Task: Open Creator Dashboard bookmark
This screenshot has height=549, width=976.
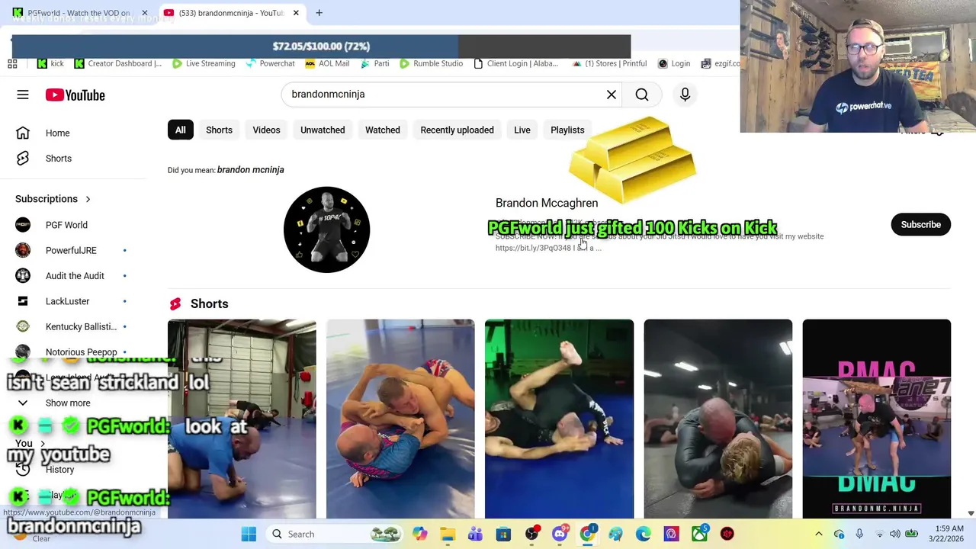Action: [117, 63]
